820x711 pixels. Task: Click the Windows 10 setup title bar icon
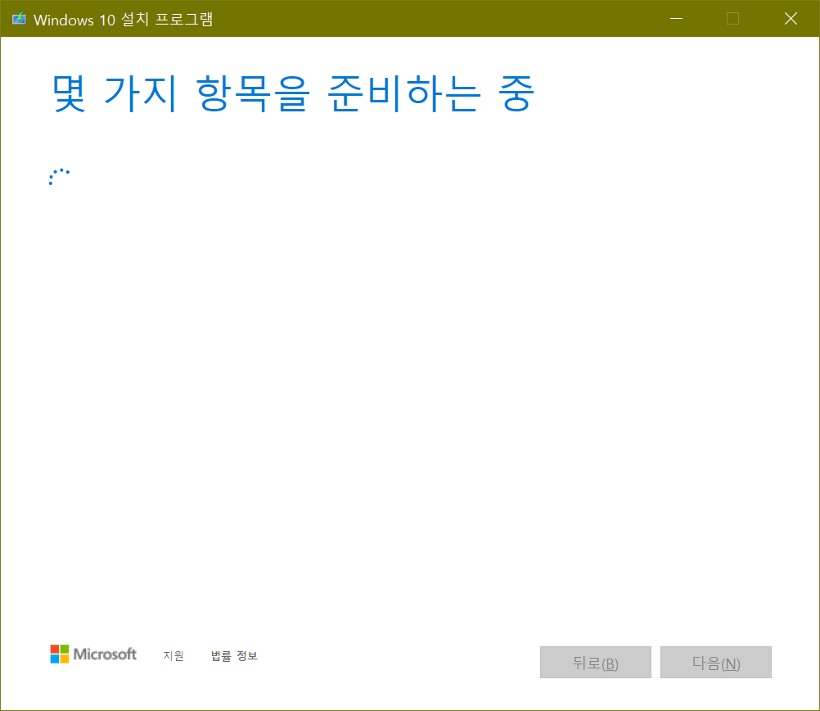click(20, 19)
